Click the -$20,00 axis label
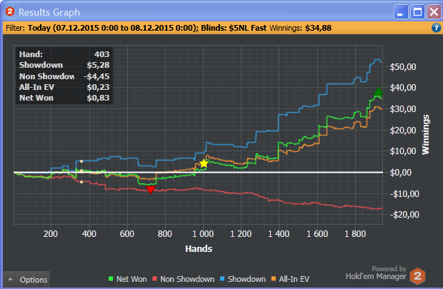 coord(404,215)
